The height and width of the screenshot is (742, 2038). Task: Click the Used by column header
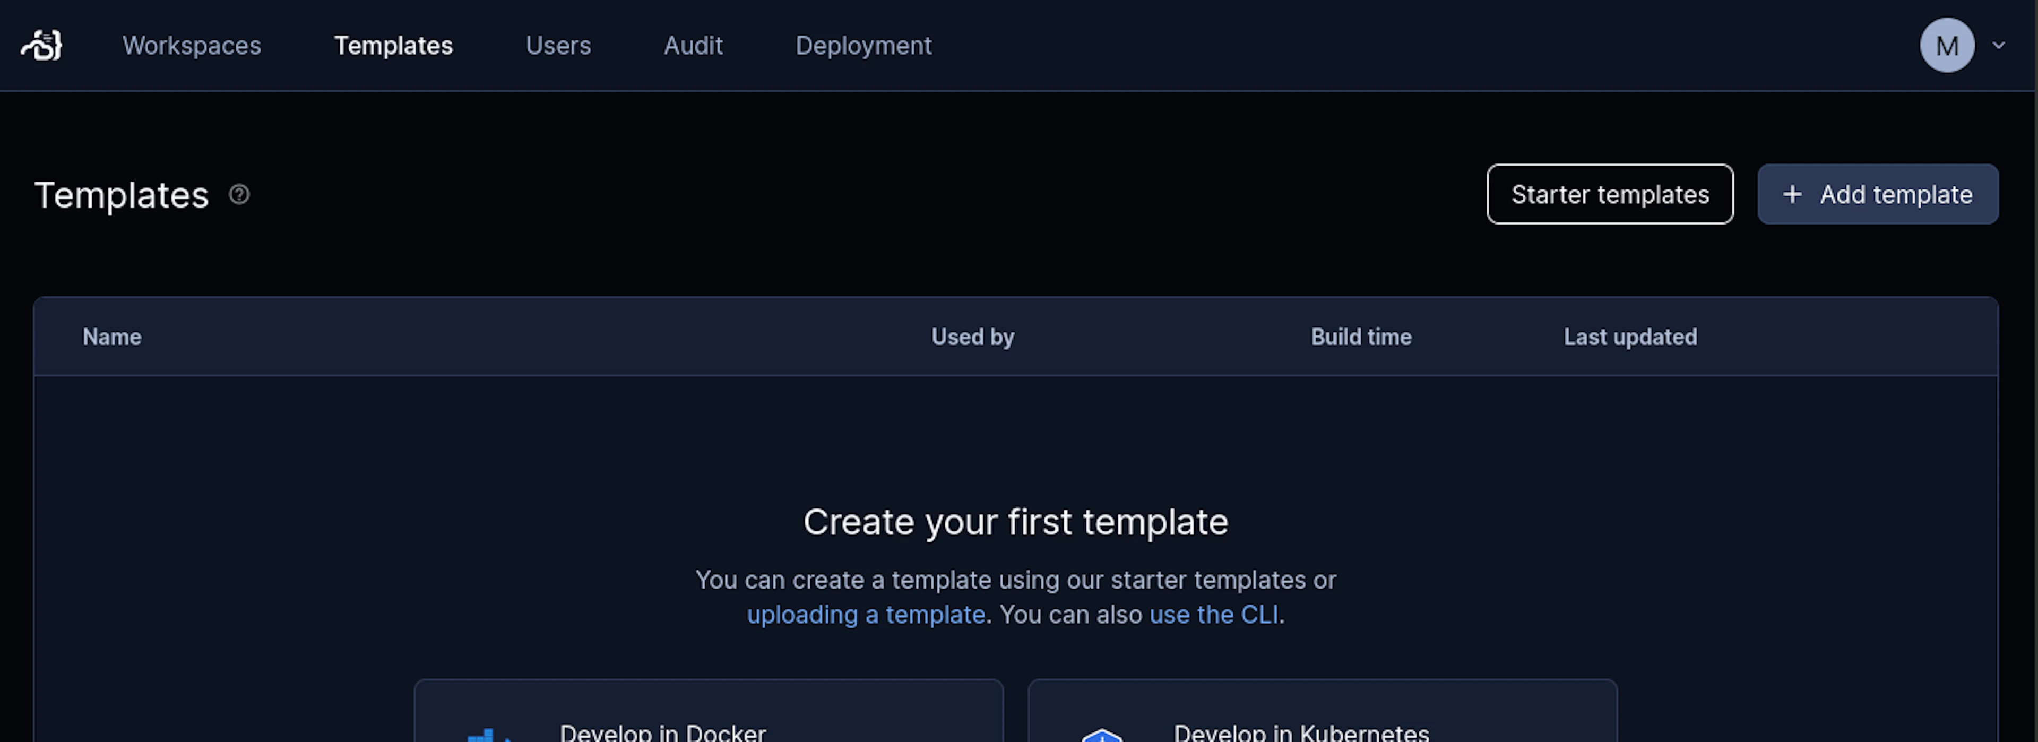(x=972, y=337)
